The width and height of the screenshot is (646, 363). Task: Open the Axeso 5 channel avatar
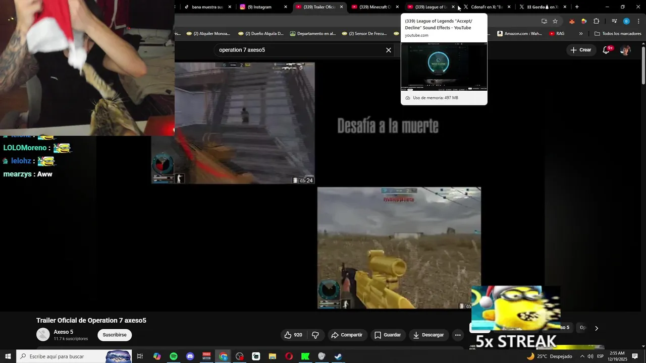tap(43, 334)
